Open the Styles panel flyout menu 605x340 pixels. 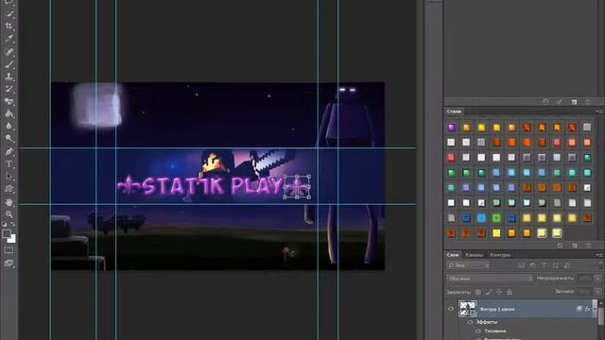coord(598,111)
